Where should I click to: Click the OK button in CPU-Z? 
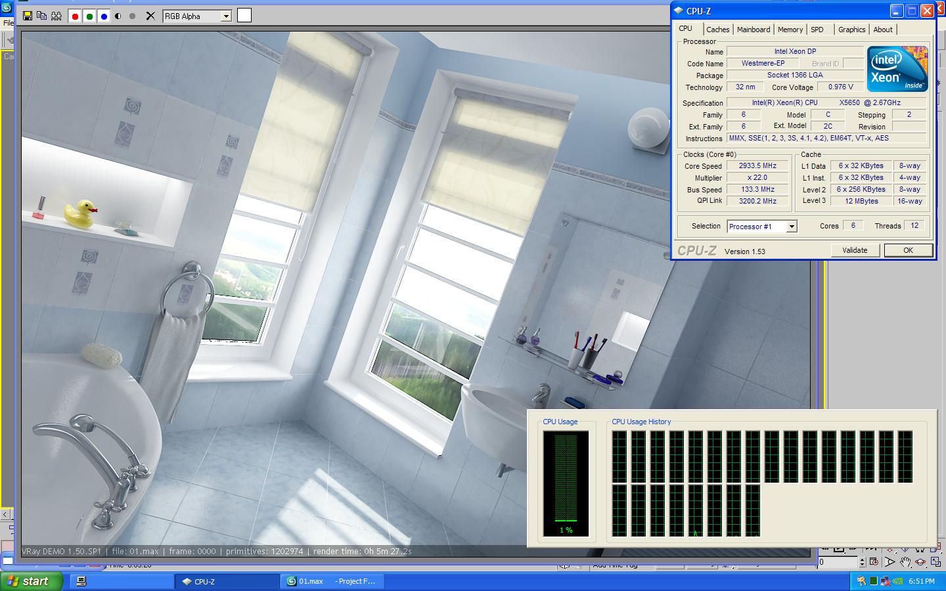click(x=908, y=250)
